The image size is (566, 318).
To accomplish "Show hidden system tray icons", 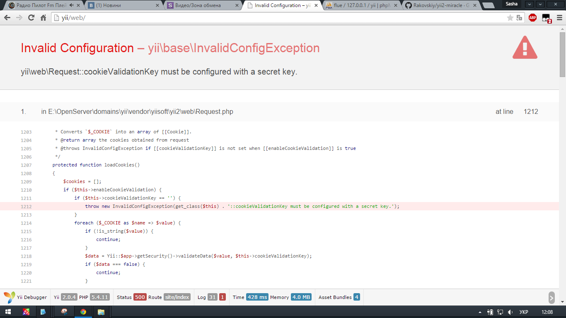I will click(x=480, y=312).
